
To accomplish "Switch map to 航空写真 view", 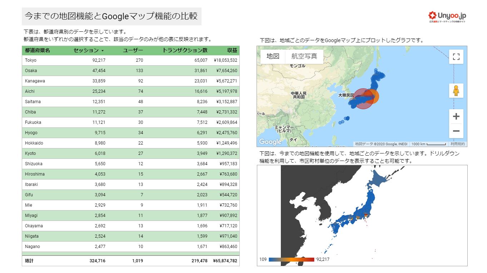I will [x=304, y=56].
